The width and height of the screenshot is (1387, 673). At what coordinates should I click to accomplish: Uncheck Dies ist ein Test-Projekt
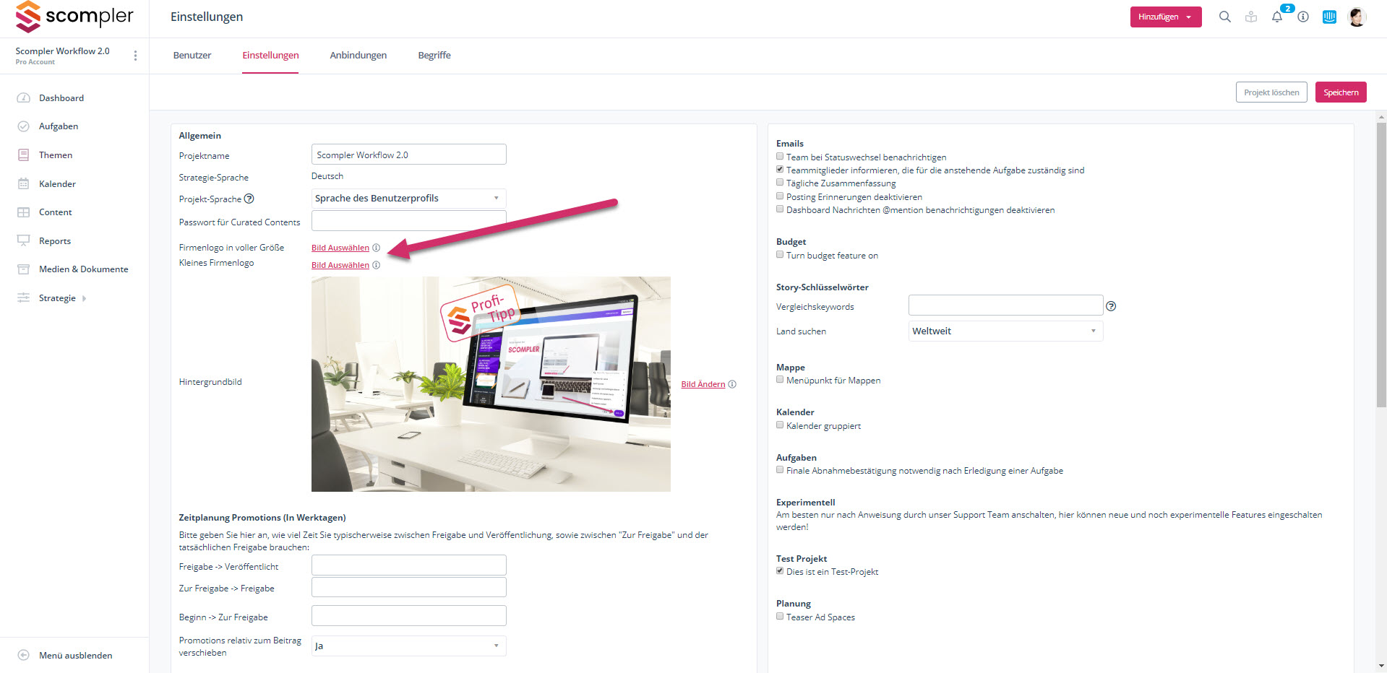pos(780,571)
